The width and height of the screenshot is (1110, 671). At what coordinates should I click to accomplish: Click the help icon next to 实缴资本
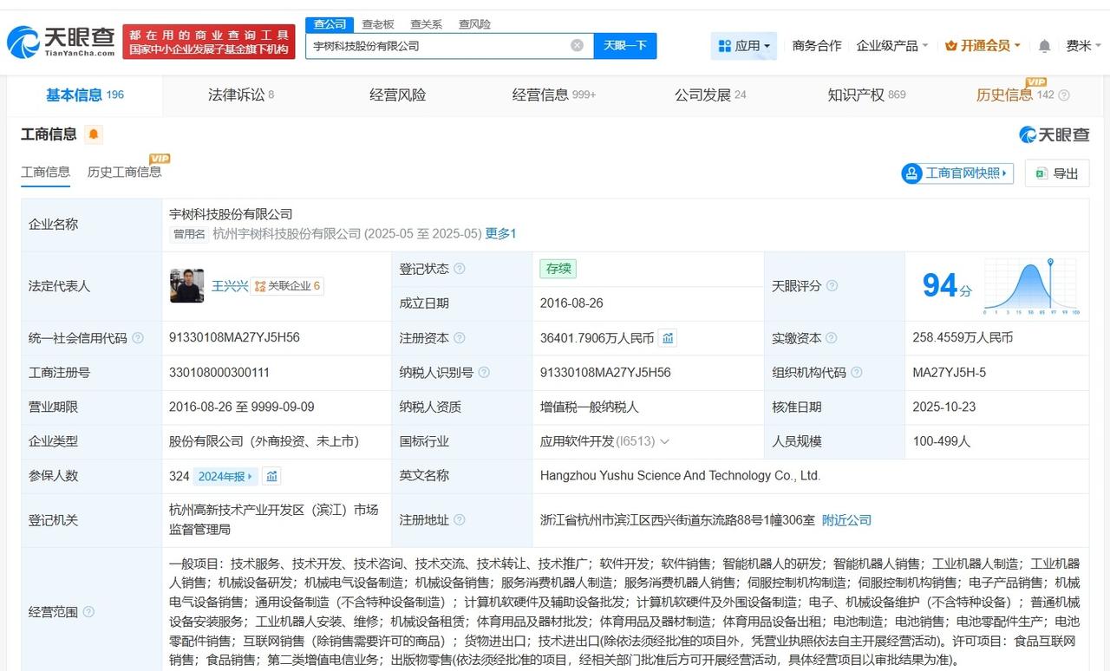(x=832, y=338)
